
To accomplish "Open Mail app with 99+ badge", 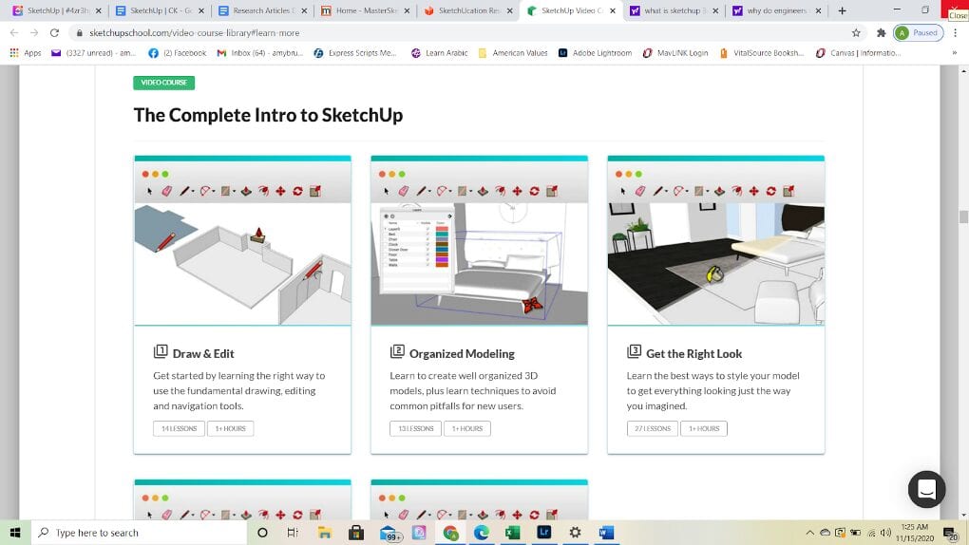I will coord(389,533).
